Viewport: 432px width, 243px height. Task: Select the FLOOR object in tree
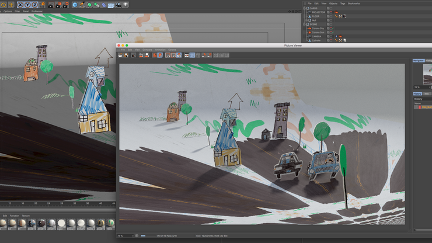316,16
